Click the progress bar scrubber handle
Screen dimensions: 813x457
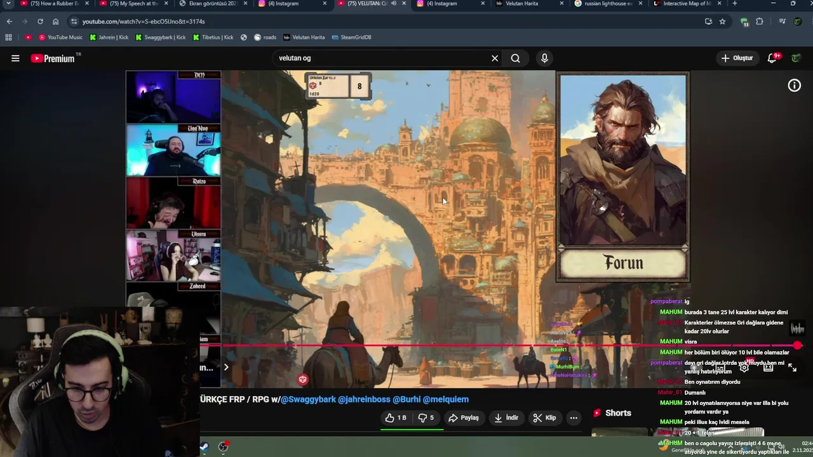798,346
